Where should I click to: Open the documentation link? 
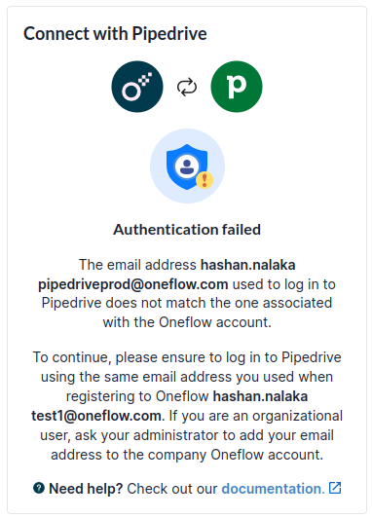click(x=274, y=489)
